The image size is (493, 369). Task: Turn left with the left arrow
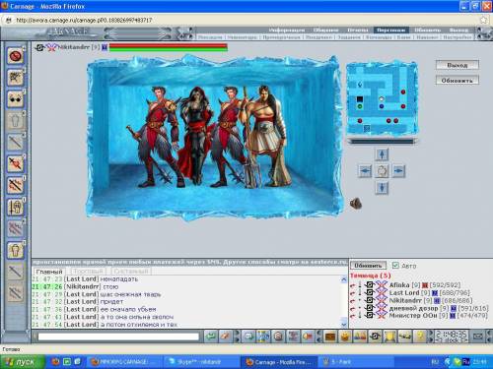point(365,171)
